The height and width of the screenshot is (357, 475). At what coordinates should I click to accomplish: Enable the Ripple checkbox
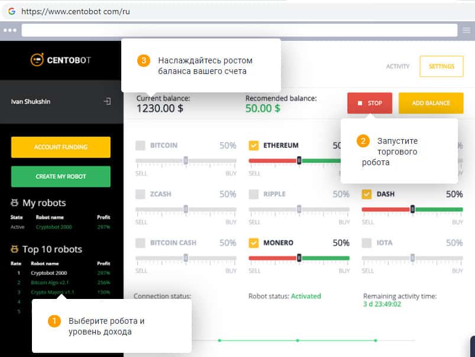pyautogui.click(x=254, y=194)
